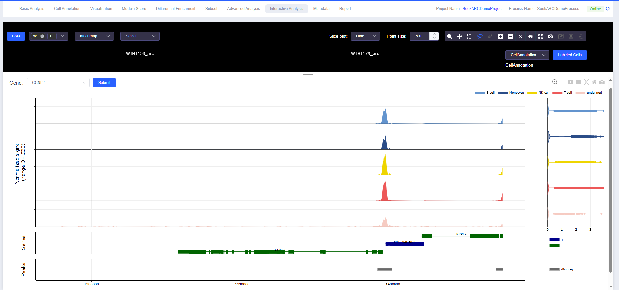Expand the Slice plot Hide dropdown
The image size is (619, 290).
coord(365,36)
